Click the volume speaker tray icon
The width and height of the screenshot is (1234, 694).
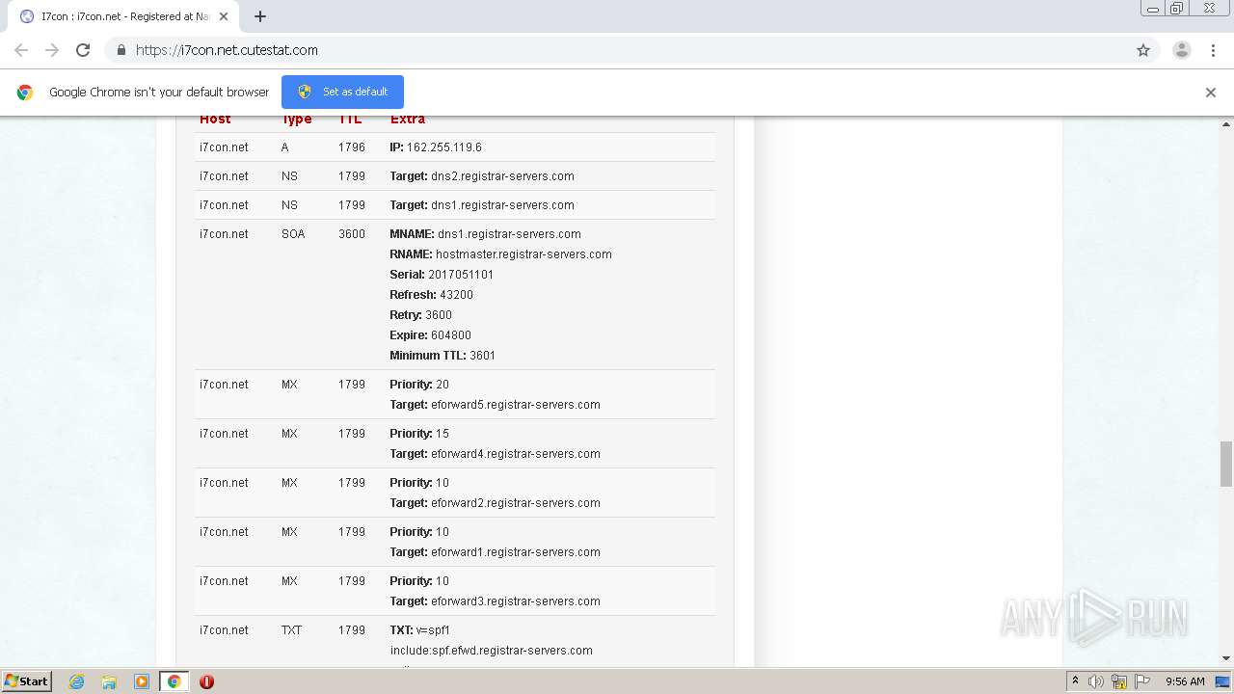[x=1096, y=681]
